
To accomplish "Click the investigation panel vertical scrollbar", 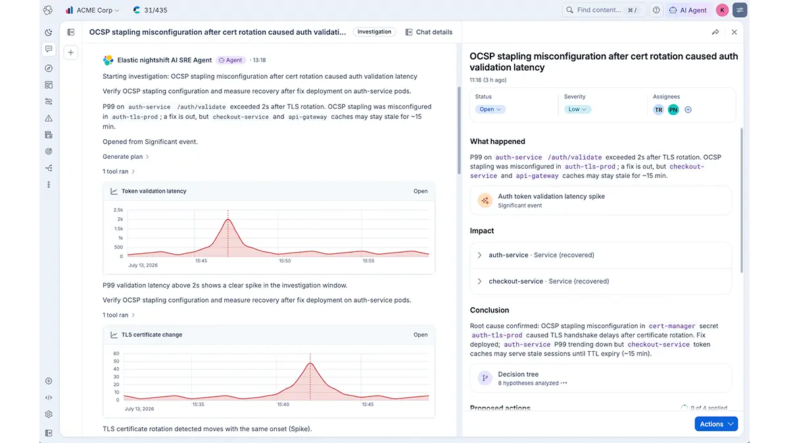I will click(741, 200).
